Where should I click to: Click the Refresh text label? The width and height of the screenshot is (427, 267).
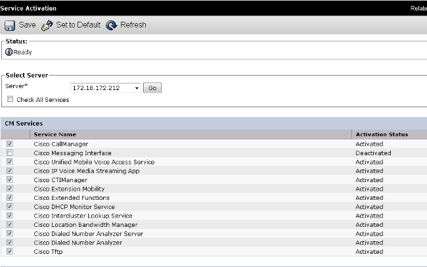click(133, 25)
